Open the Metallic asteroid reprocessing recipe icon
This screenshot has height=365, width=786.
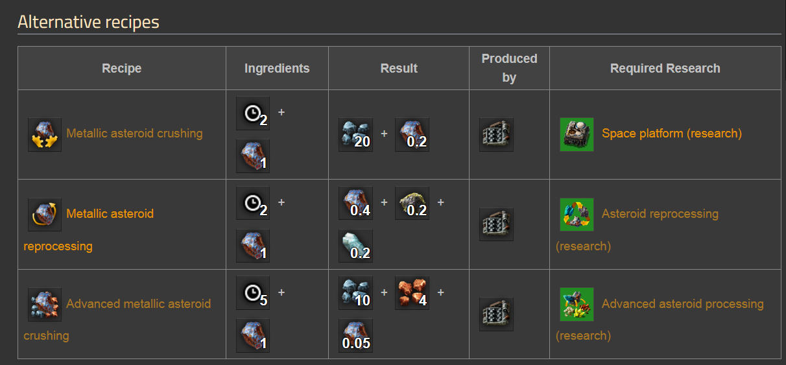click(45, 215)
